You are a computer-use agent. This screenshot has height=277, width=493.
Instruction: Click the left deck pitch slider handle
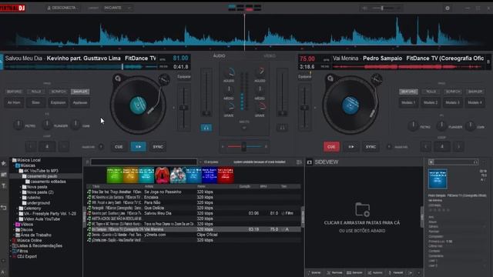pyautogui.click(x=183, y=108)
